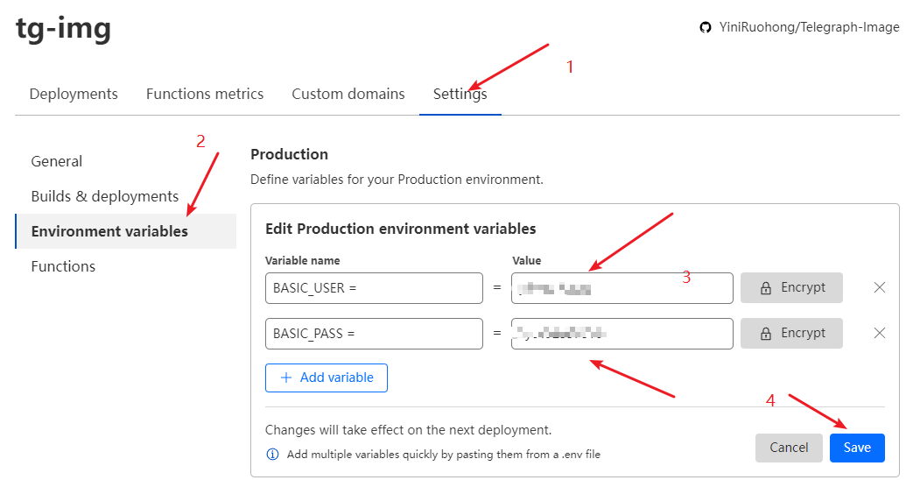Screen dimensions: 906x480
Task: Click lock icon on BASIC_USER Encrypt button
Action: coord(766,287)
